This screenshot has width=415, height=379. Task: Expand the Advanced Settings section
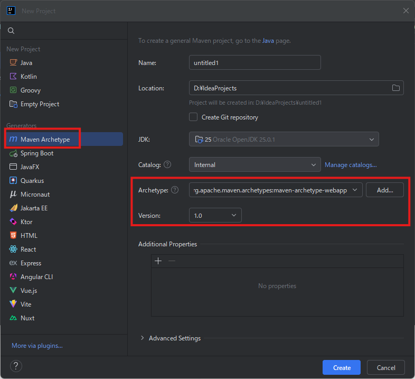[x=143, y=338]
